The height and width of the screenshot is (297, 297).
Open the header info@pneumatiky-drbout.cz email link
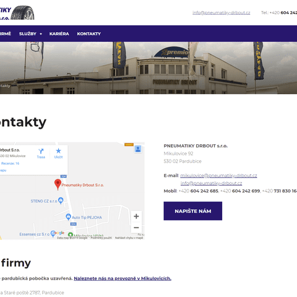(222, 13)
